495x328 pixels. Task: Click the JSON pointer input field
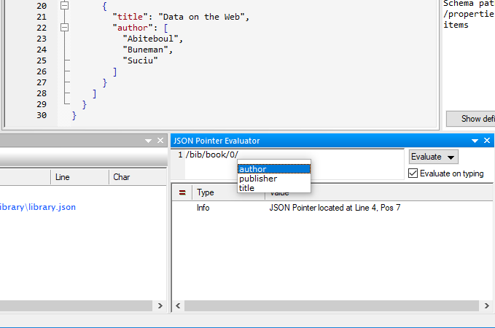coord(295,164)
